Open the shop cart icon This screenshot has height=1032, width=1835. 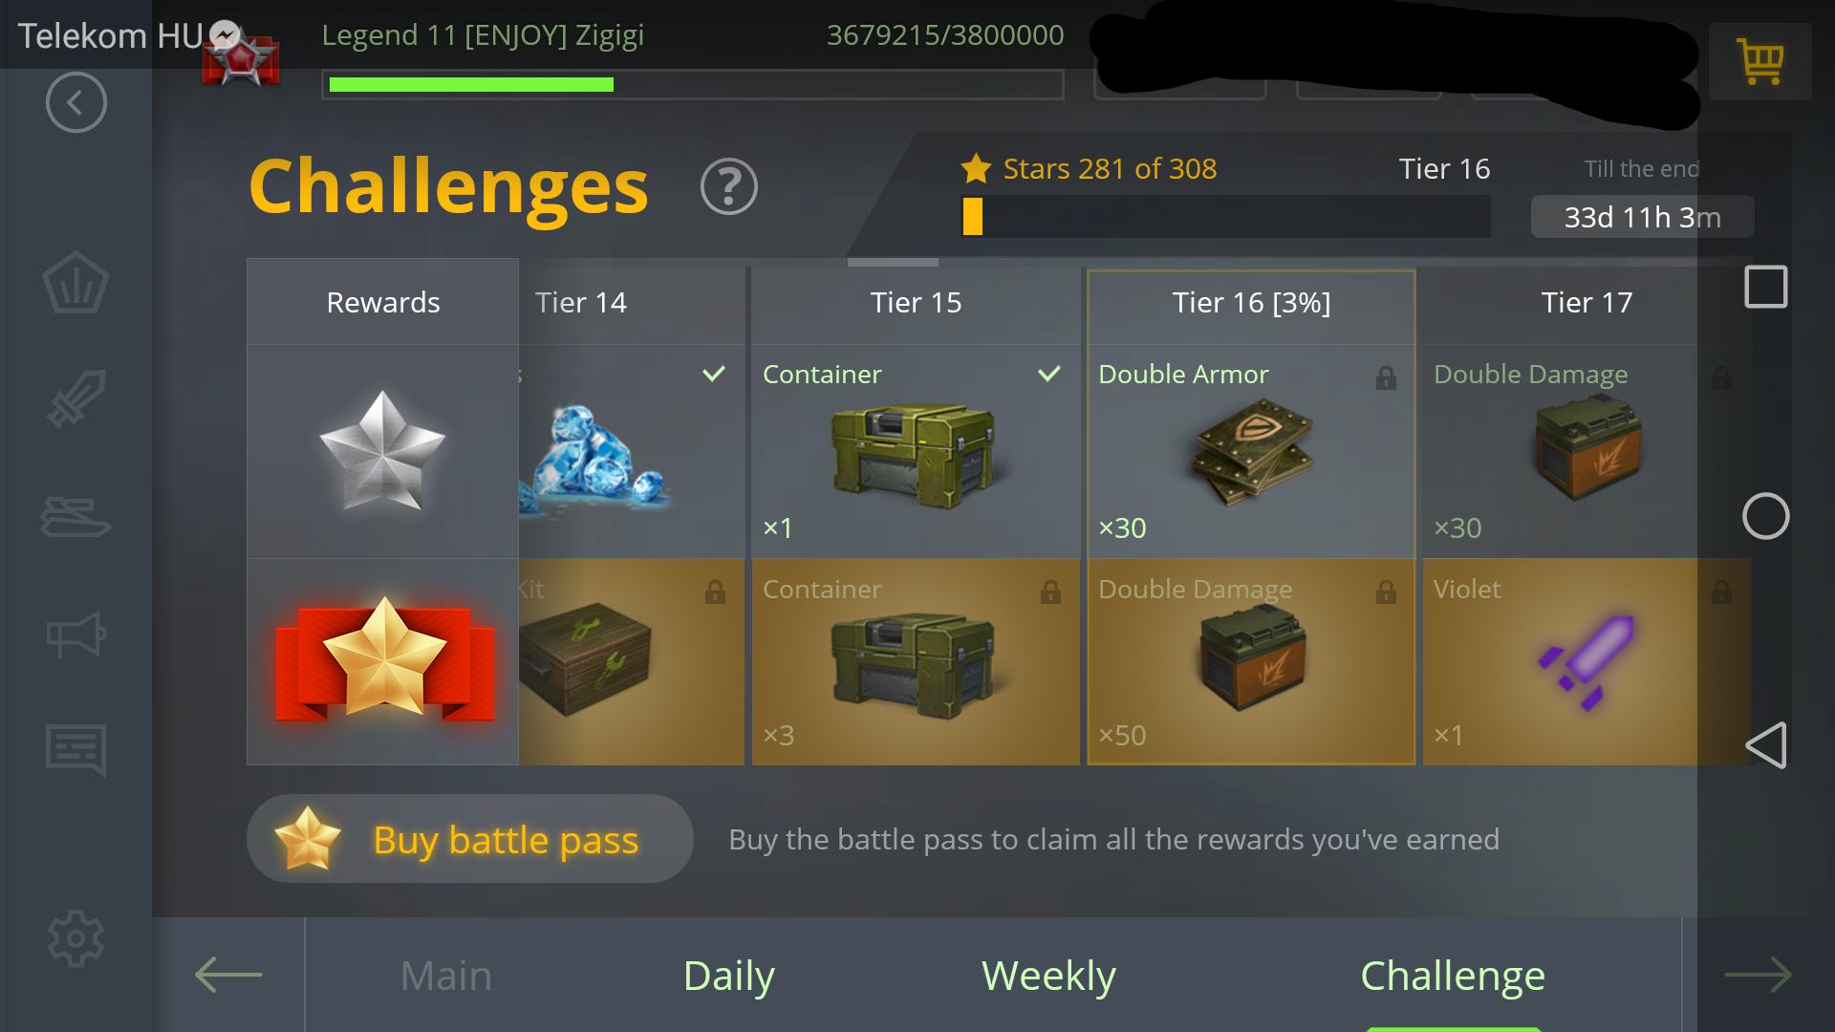pyautogui.click(x=1759, y=62)
